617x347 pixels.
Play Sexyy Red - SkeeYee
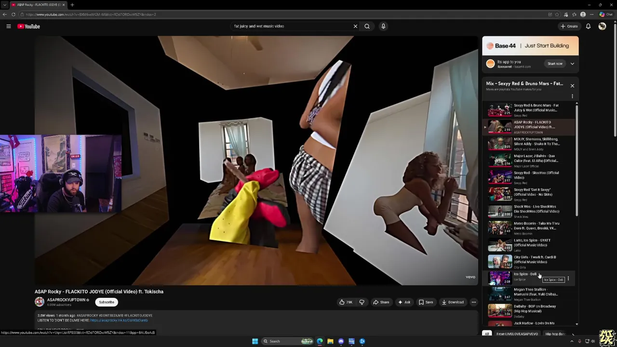530,177
